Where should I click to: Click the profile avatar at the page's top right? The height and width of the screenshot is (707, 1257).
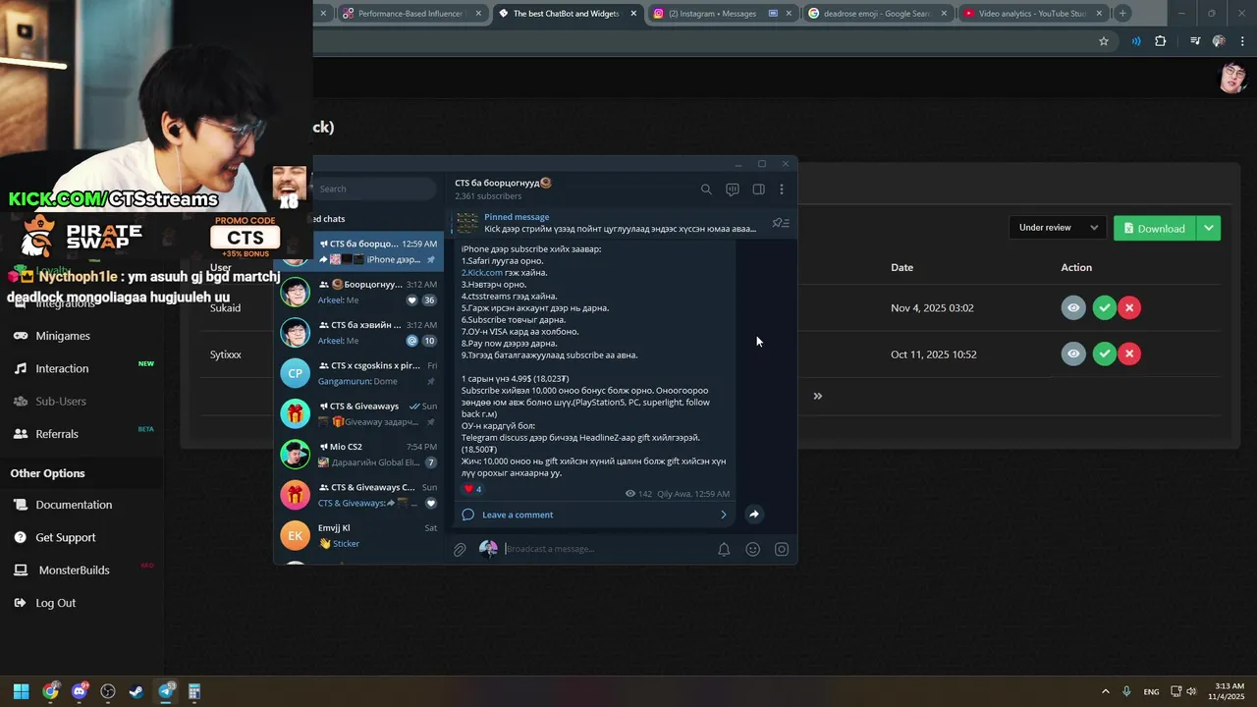point(1233,78)
